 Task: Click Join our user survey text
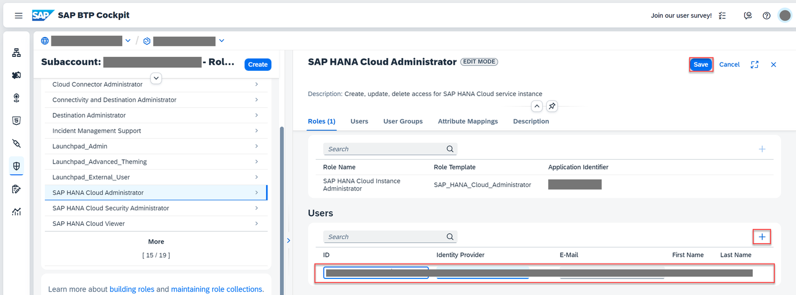tap(682, 15)
